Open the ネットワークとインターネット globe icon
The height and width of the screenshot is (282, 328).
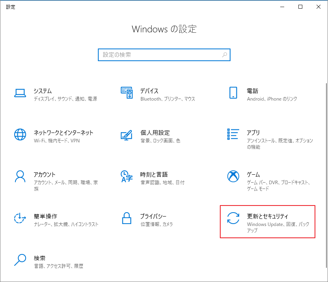coord(20,134)
